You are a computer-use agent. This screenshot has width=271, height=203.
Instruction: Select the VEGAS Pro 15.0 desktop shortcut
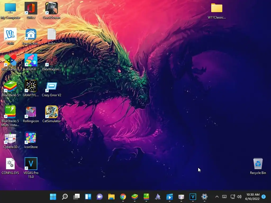pos(31,168)
